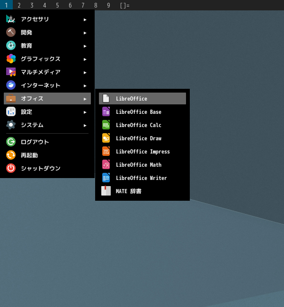Switch to workspace tag 8

coord(96,5)
